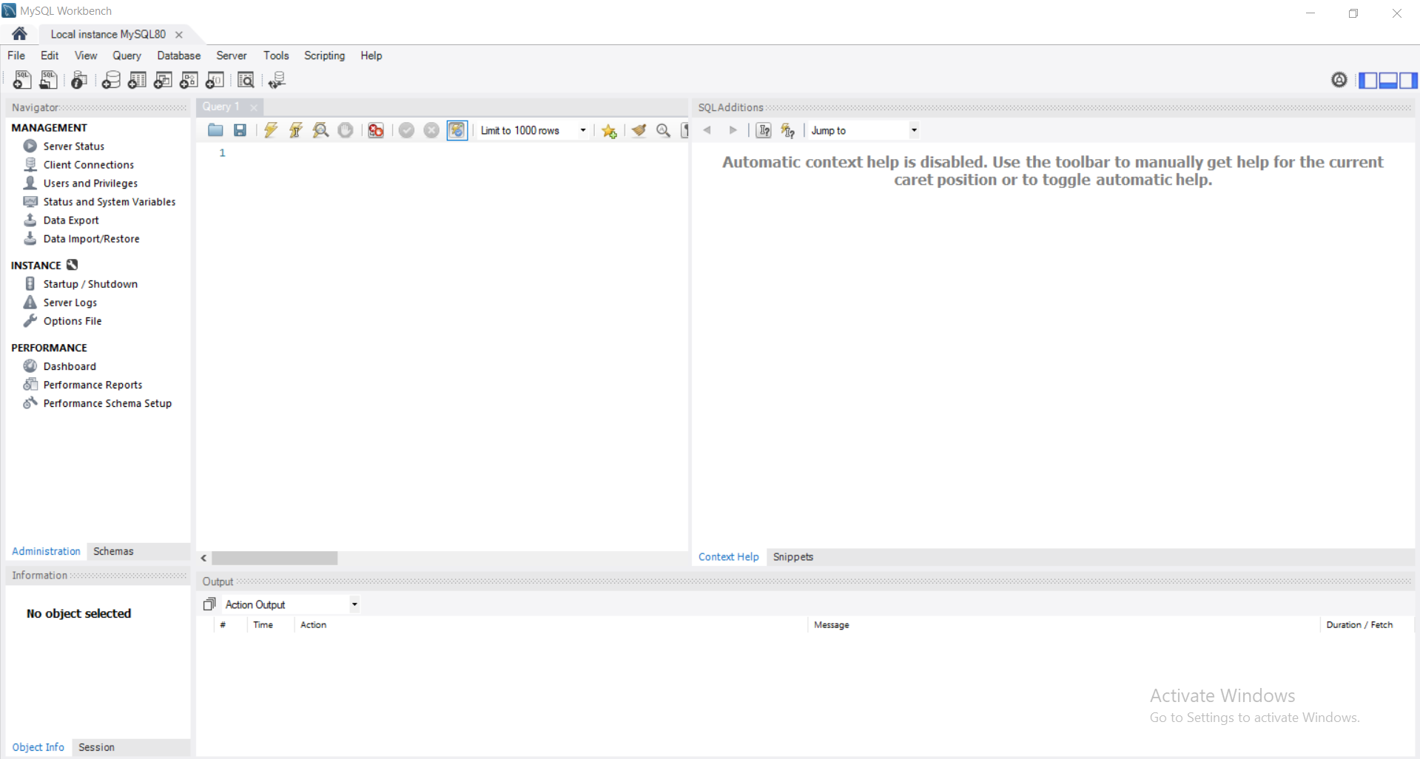Image resolution: width=1420 pixels, height=759 pixels.
Task: Open the schema object Inspector
Action: tap(79, 80)
